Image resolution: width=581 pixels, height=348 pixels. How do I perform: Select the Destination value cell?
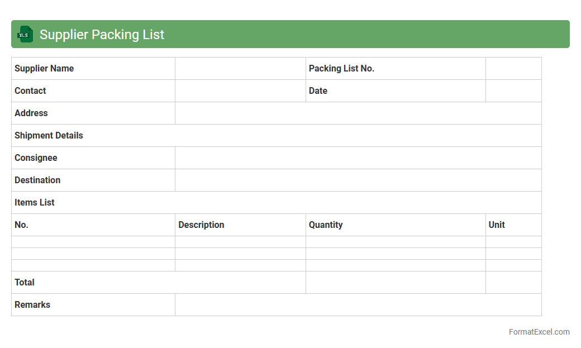[358, 180]
